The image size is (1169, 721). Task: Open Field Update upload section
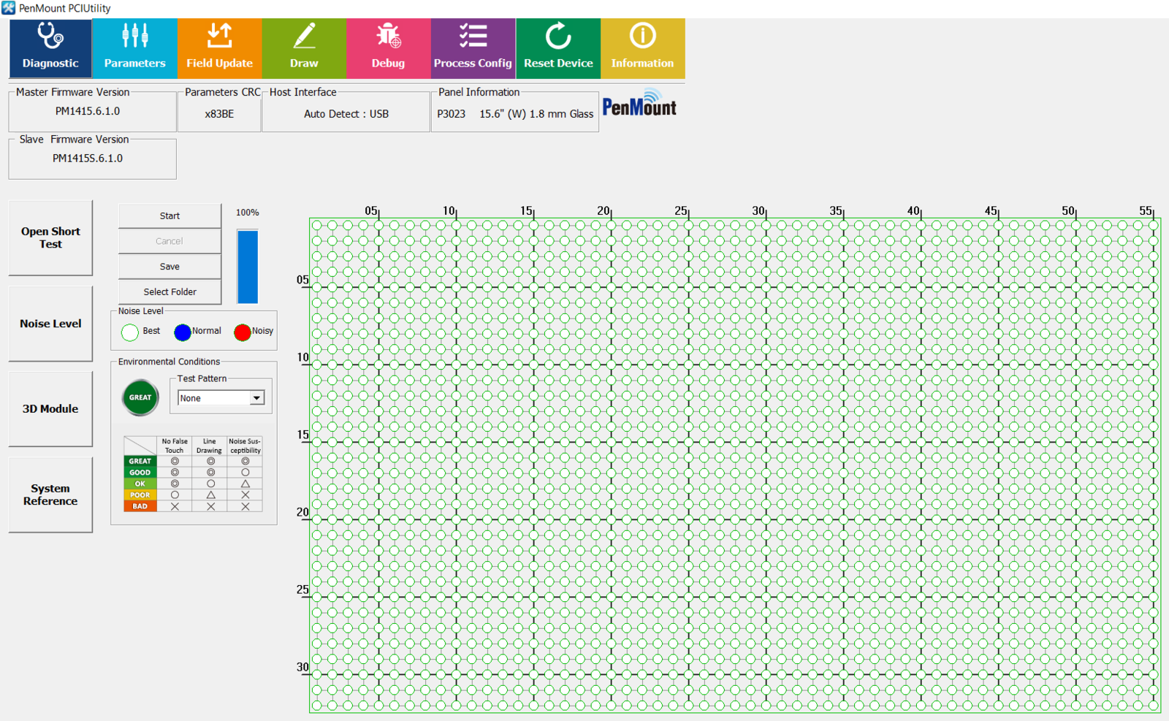219,48
